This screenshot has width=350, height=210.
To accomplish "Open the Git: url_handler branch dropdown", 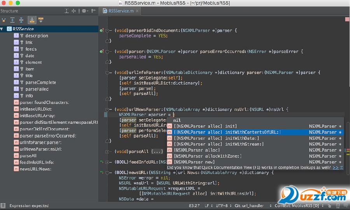I will (250, 205).
